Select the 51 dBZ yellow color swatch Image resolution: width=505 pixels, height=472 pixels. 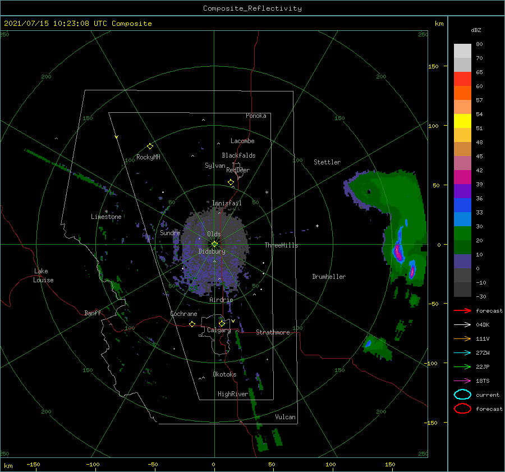point(462,121)
